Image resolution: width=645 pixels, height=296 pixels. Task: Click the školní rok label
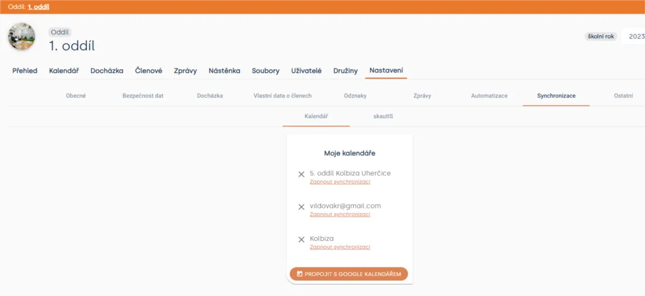click(x=601, y=36)
